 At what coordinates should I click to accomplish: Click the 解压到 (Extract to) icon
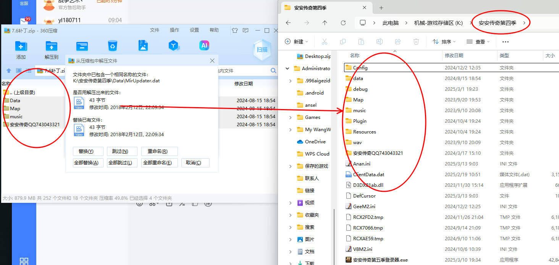(51, 46)
